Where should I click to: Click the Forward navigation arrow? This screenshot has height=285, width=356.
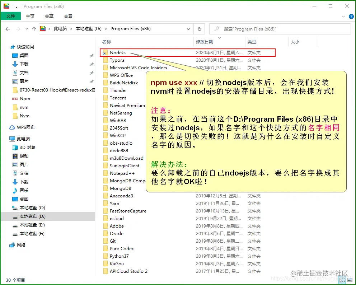pos(18,29)
